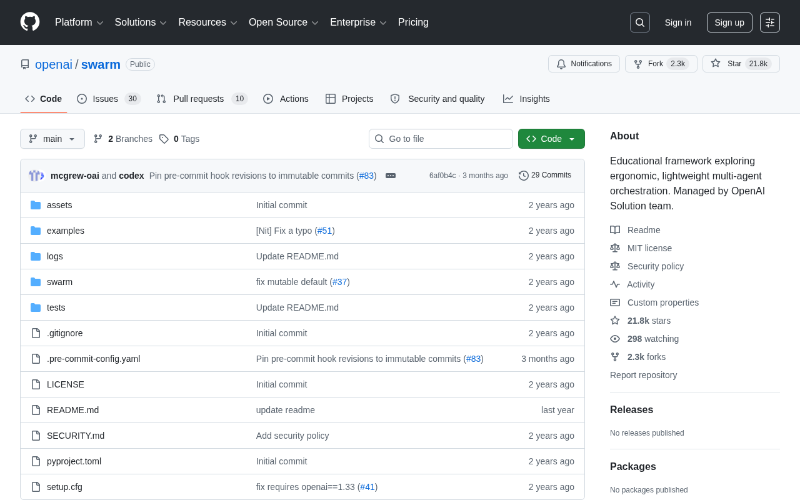Open the codex author link

pyautogui.click(x=131, y=176)
